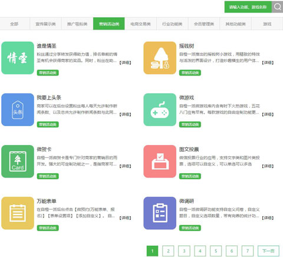This screenshot has height=257, width=283.
Task: Click the 图文投票 title text
Action: 189,149
